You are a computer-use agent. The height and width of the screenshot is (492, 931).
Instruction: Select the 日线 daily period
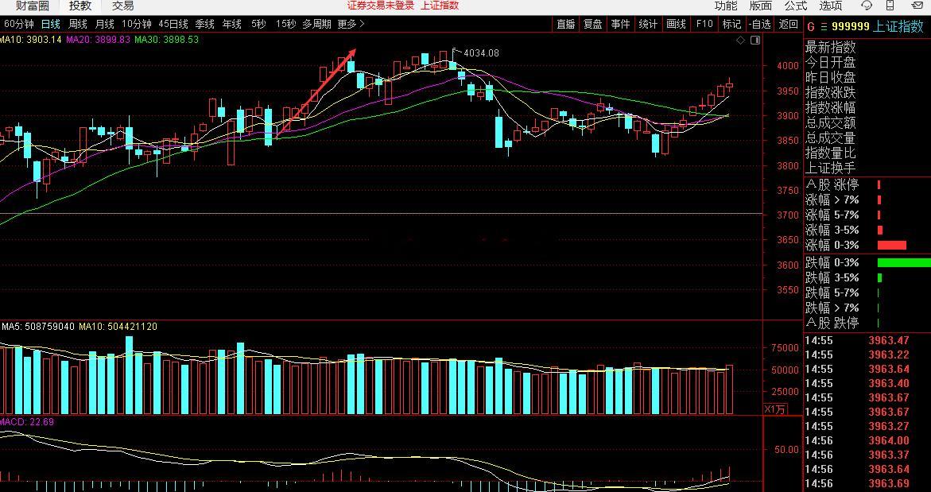50,25
